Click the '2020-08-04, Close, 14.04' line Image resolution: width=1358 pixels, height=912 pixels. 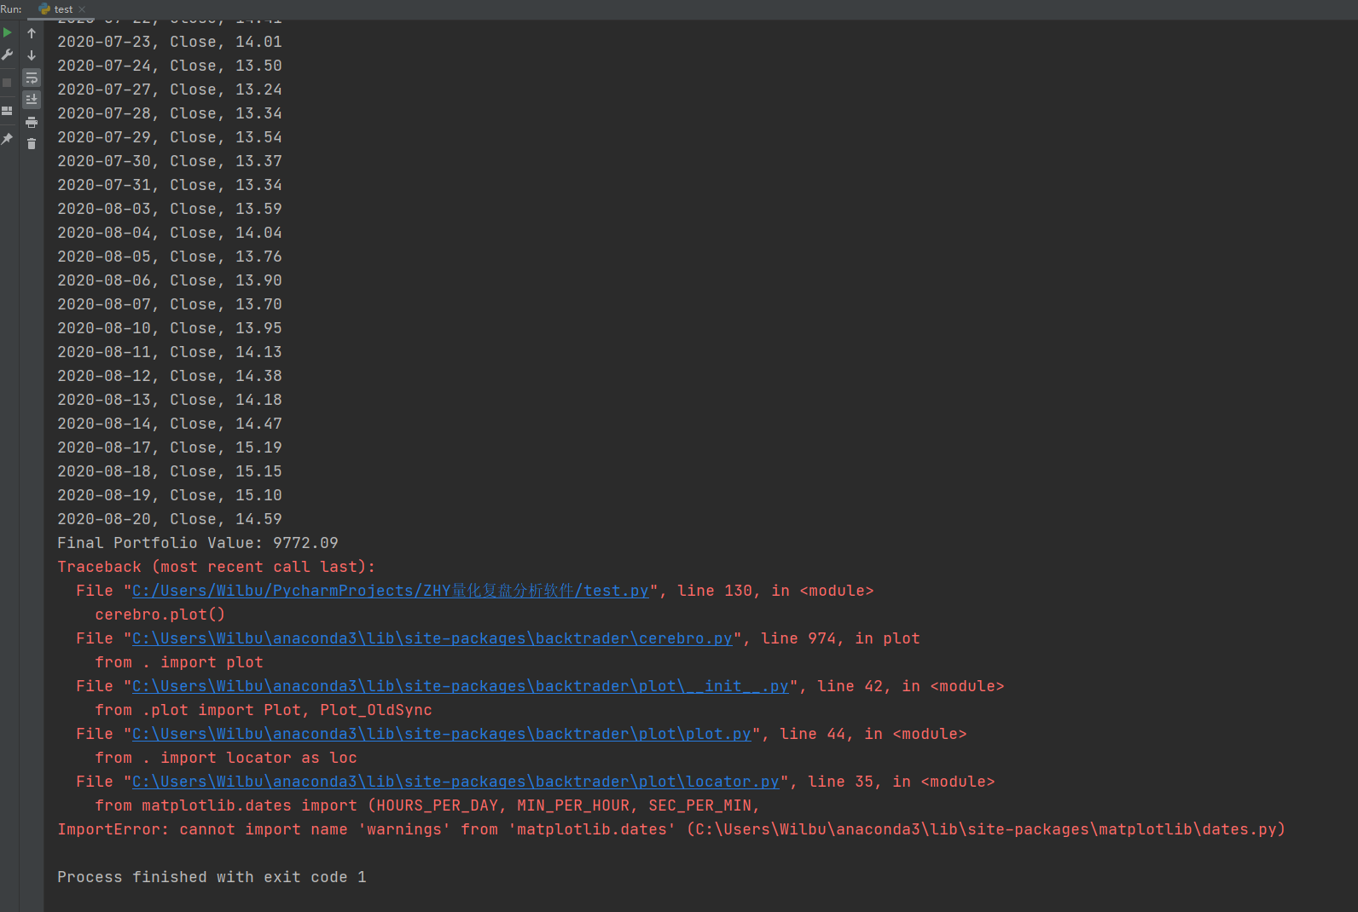click(170, 233)
